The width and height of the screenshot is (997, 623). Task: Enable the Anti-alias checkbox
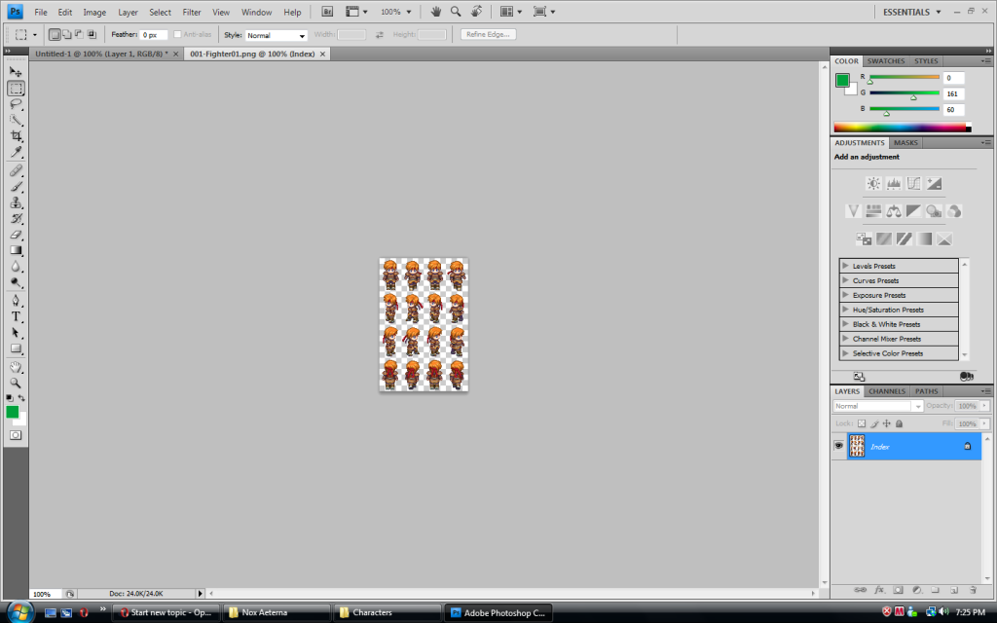click(x=177, y=34)
